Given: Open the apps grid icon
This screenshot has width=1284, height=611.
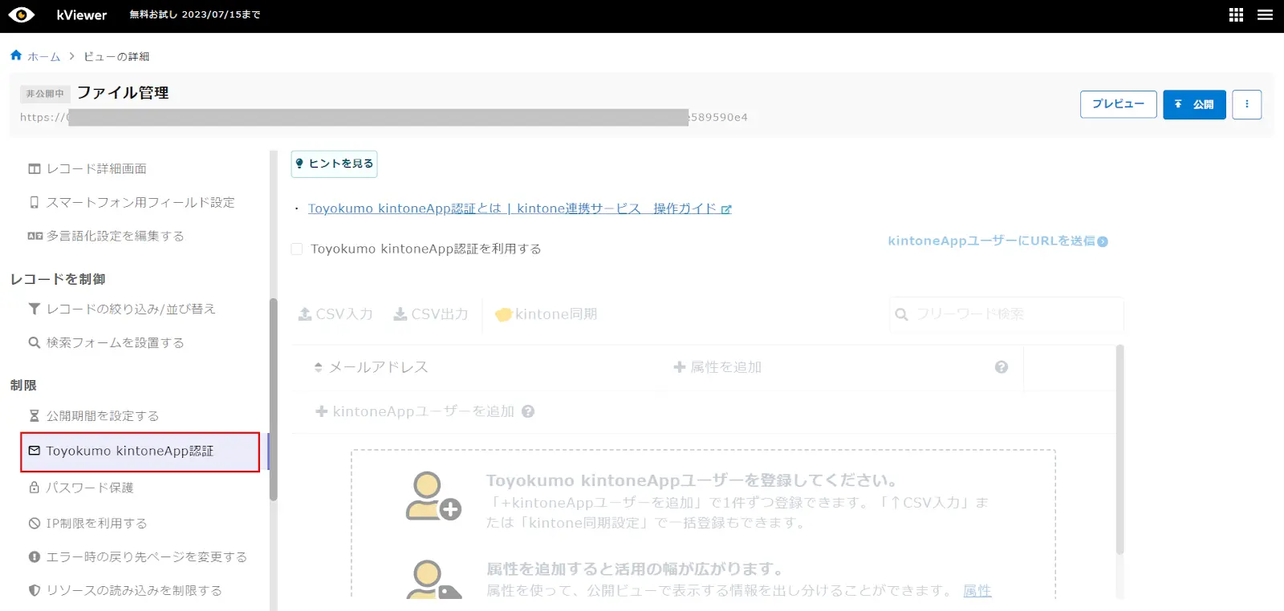Looking at the screenshot, I should coord(1236,14).
